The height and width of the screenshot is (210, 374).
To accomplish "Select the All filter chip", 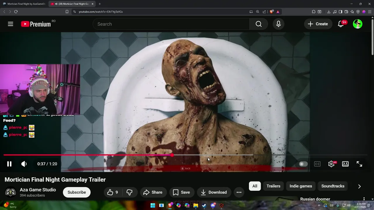I will click(x=255, y=186).
